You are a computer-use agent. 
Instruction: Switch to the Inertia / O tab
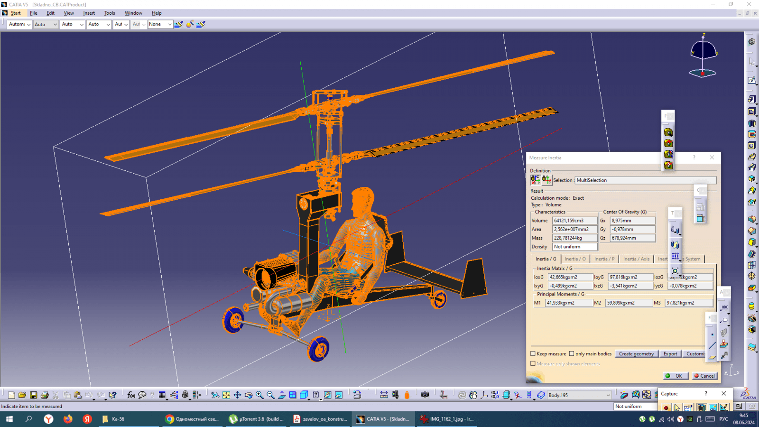point(575,259)
